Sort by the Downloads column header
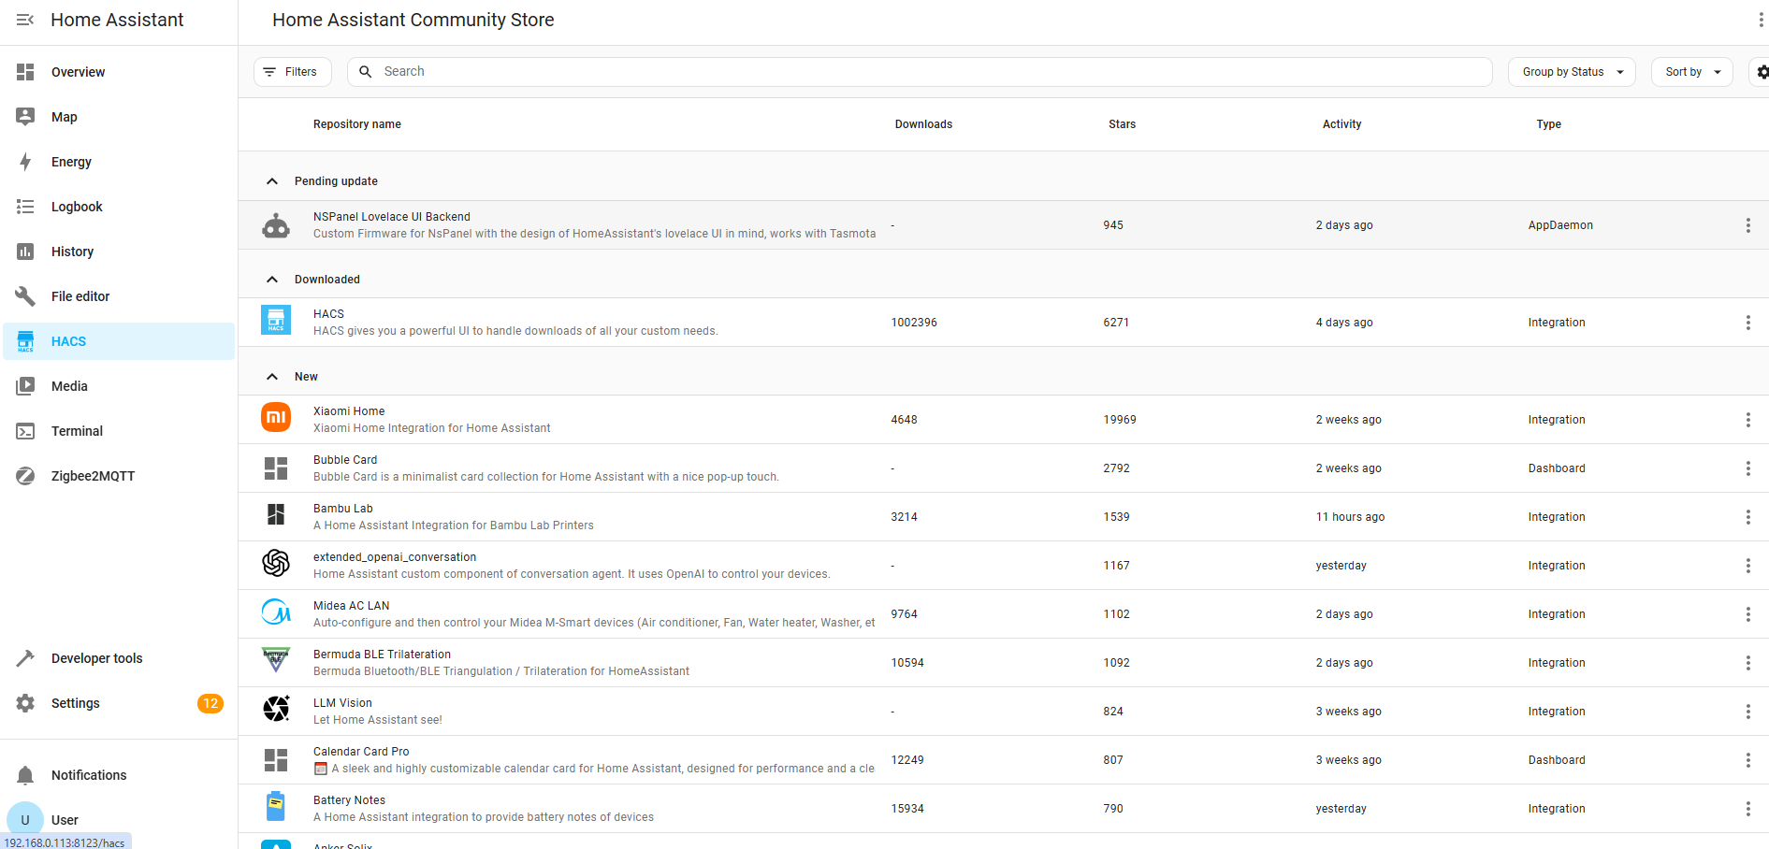The image size is (1769, 849). (x=923, y=124)
